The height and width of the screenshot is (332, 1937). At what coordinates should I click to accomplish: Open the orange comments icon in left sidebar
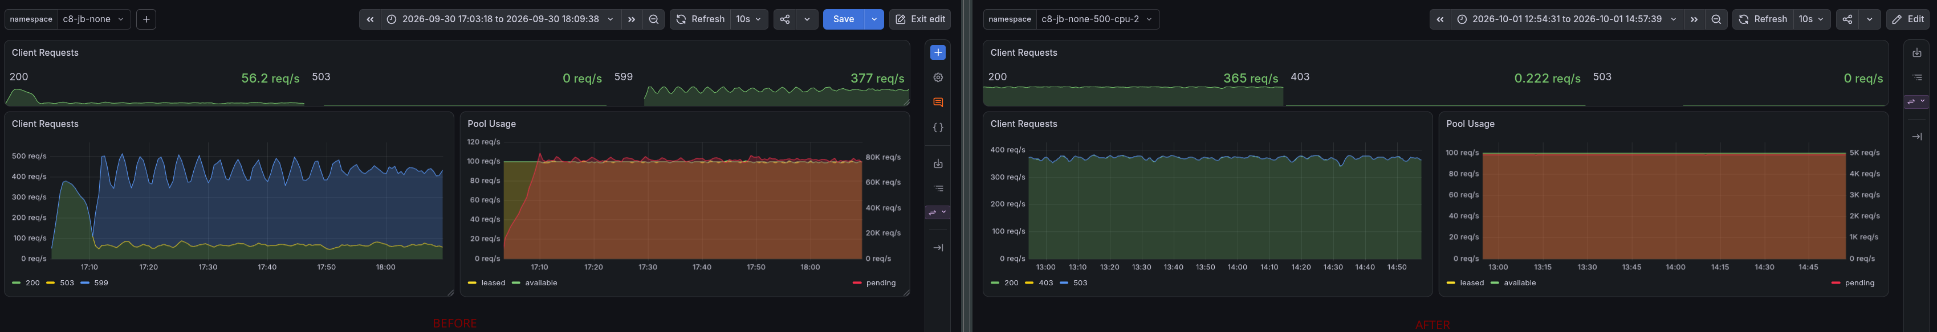coord(938,102)
